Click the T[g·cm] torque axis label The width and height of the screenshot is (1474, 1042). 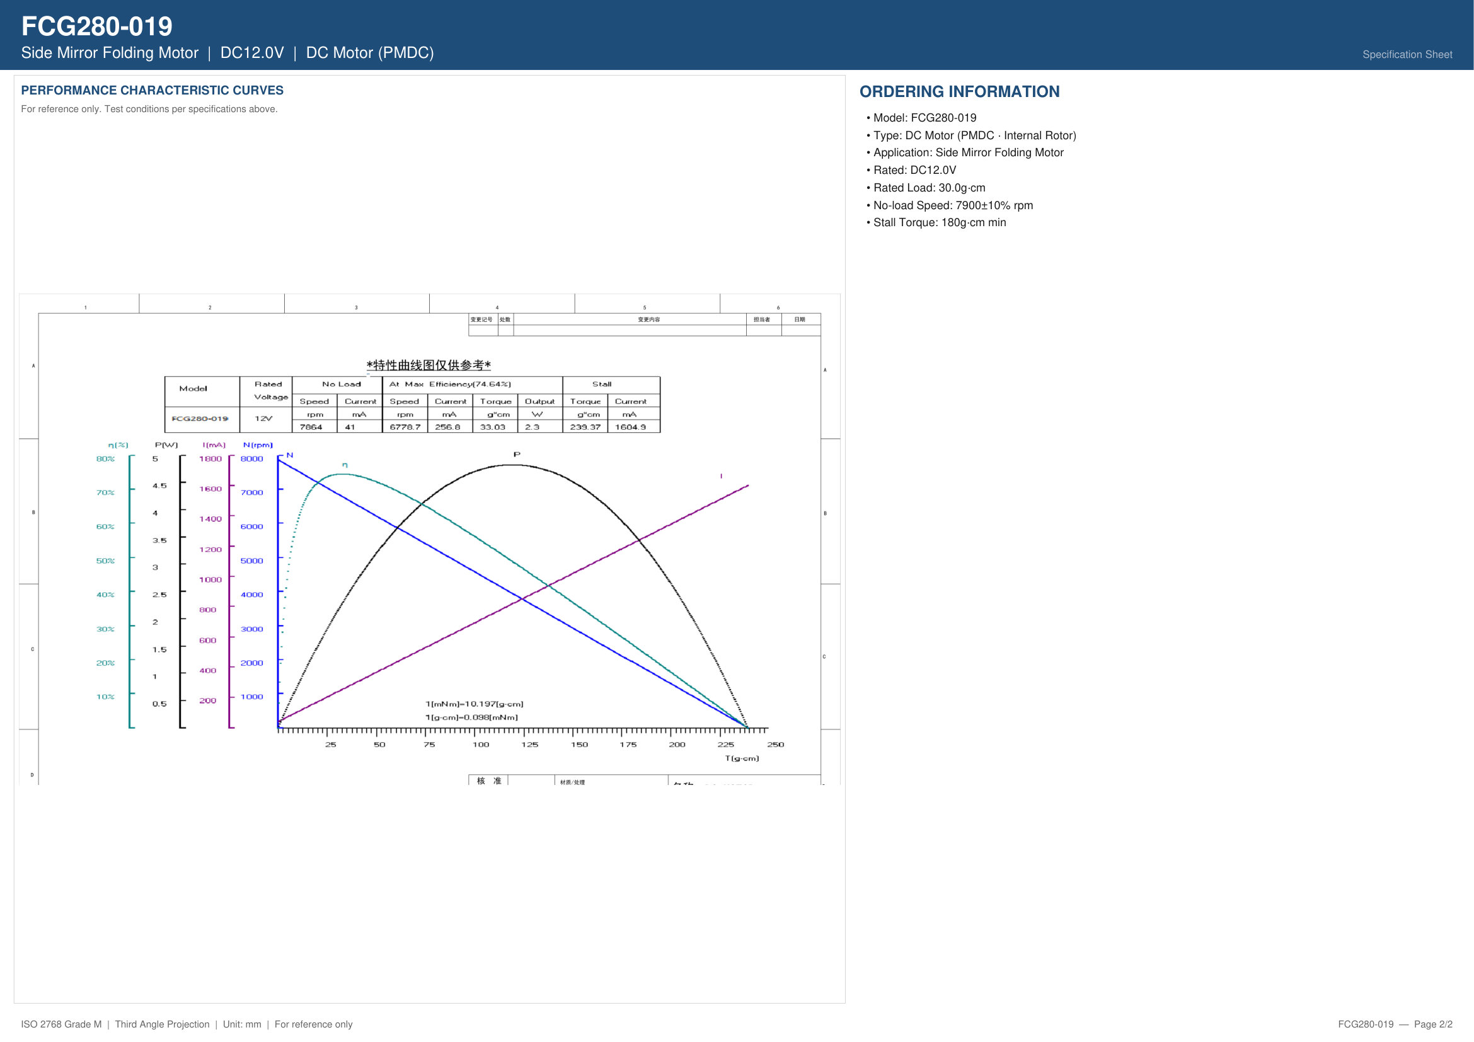(x=742, y=759)
